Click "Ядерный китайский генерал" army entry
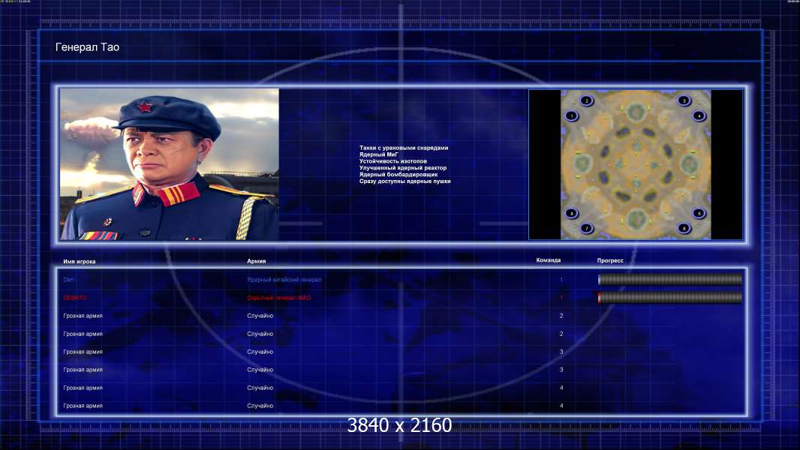Image resolution: width=800 pixels, height=450 pixels. (x=284, y=280)
